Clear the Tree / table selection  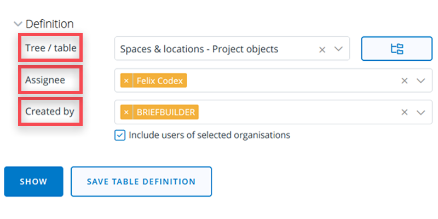pos(322,49)
